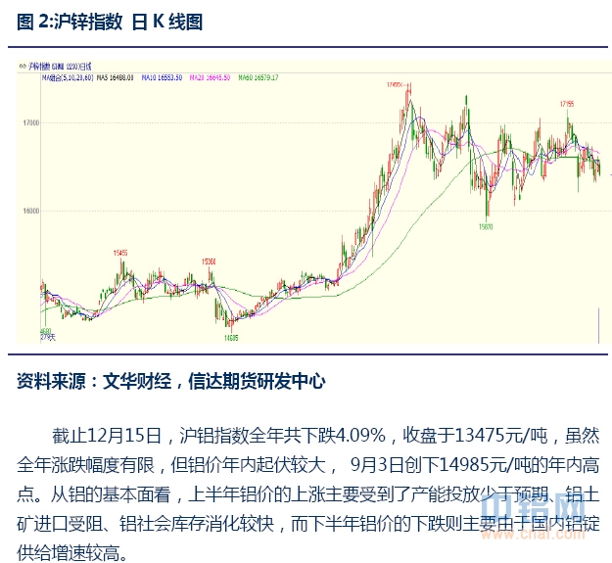Click the K-line candlestick chart image
The width and height of the screenshot is (612, 563).
point(314,202)
